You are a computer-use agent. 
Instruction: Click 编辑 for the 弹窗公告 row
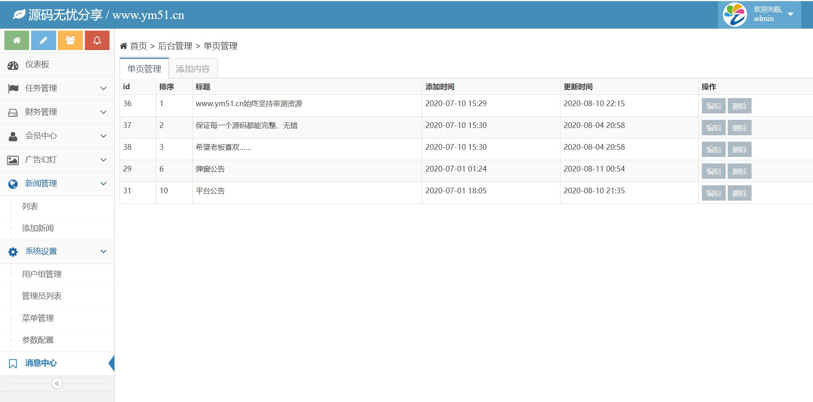(x=713, y=172)
